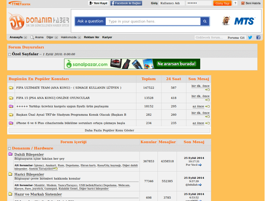Open Arama menu item

coord(39,37)
